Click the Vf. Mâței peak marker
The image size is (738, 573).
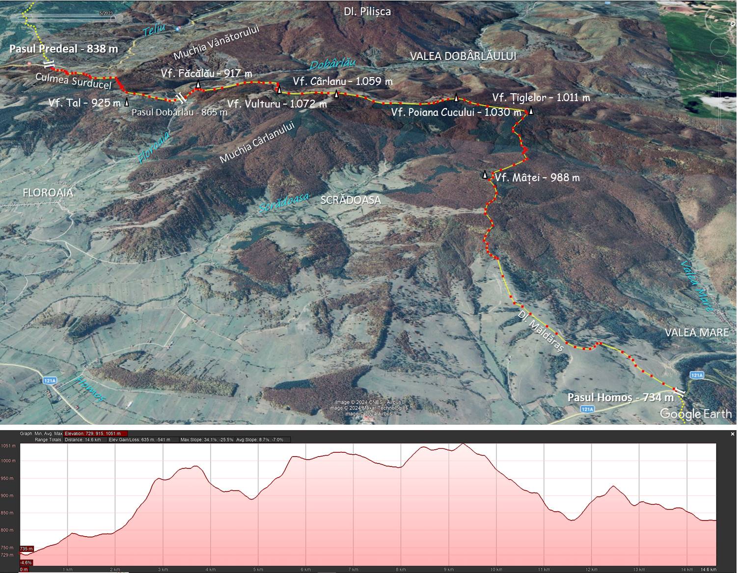[486, 175]
